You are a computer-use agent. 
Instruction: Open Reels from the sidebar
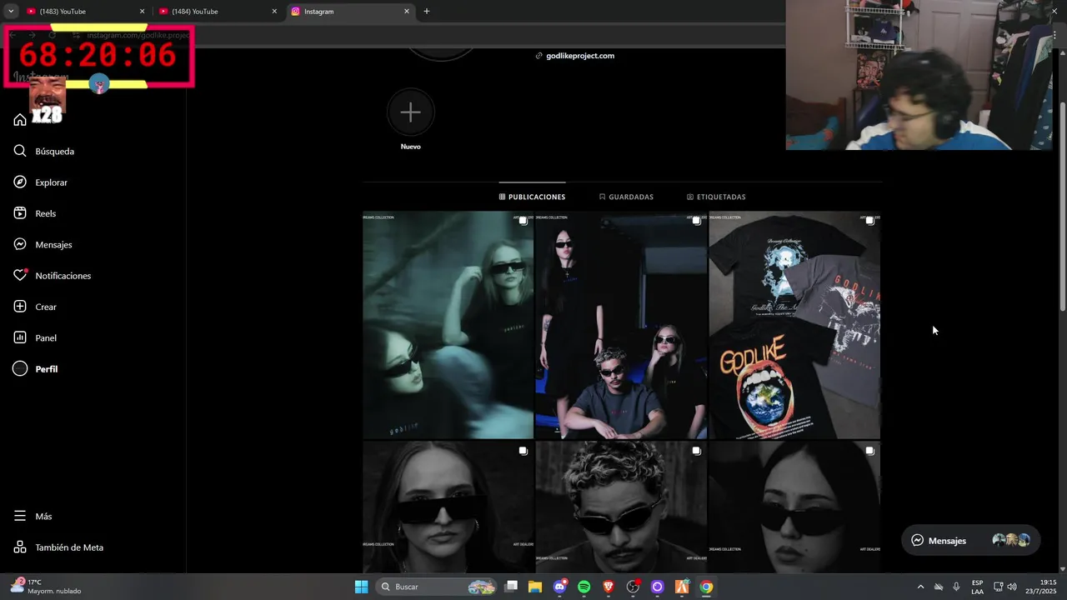pyautogui.click(x=35, y=213)
